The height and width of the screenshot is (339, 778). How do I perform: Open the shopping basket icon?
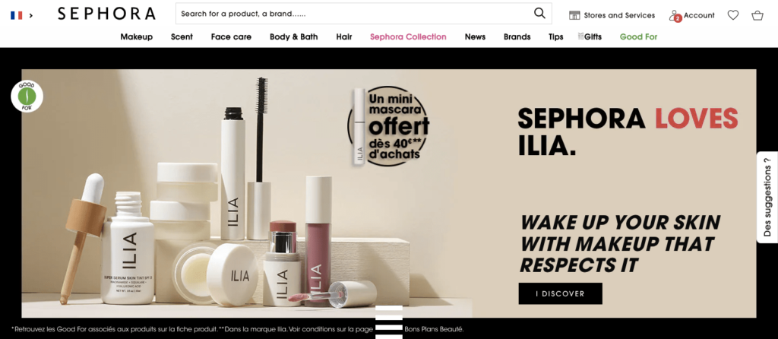757,15
